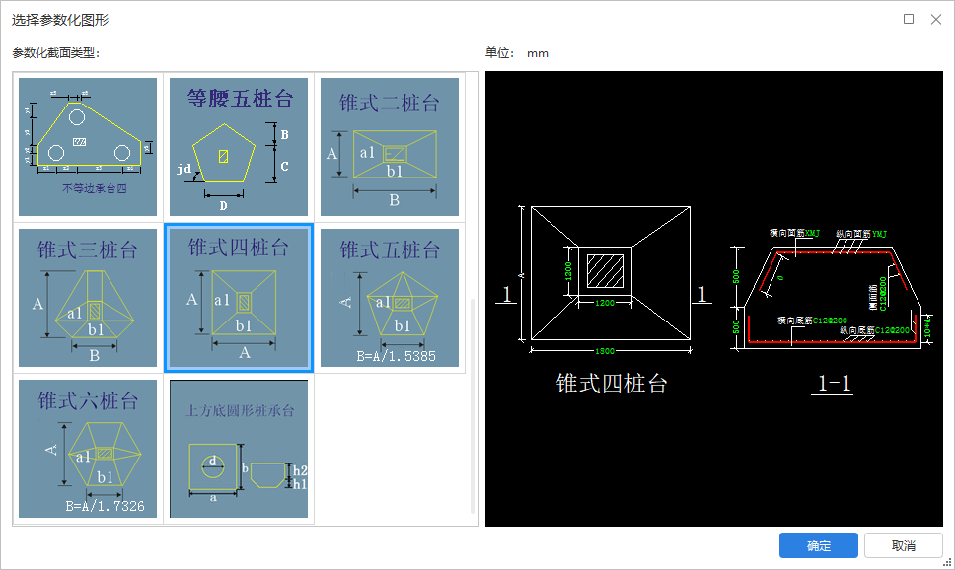Click the lower 500 height value in section 1-1
The width and height of the screenshot is (955, 570).
pyautogui.click(x=736, y=327)
